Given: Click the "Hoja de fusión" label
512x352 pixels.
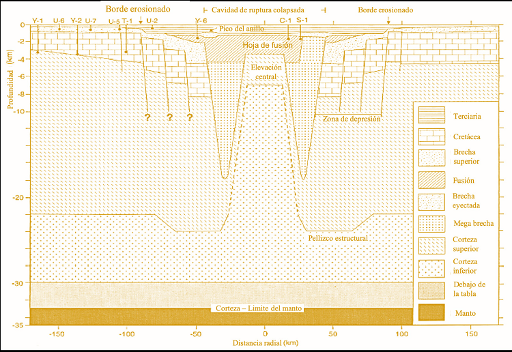Looking at the screenshot, I should [x=268, y=45].
